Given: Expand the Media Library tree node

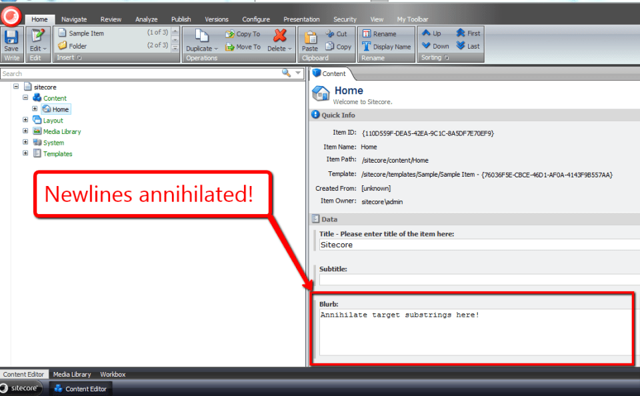Looking at the screenshot, I should point(25,131).
